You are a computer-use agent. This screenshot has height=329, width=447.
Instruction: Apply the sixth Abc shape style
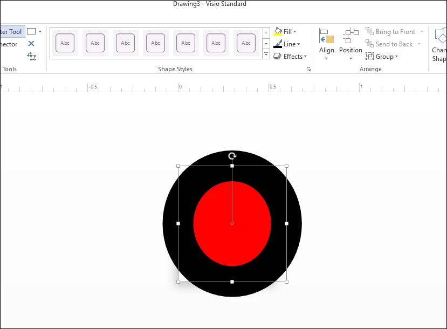(x=216, y=43)
